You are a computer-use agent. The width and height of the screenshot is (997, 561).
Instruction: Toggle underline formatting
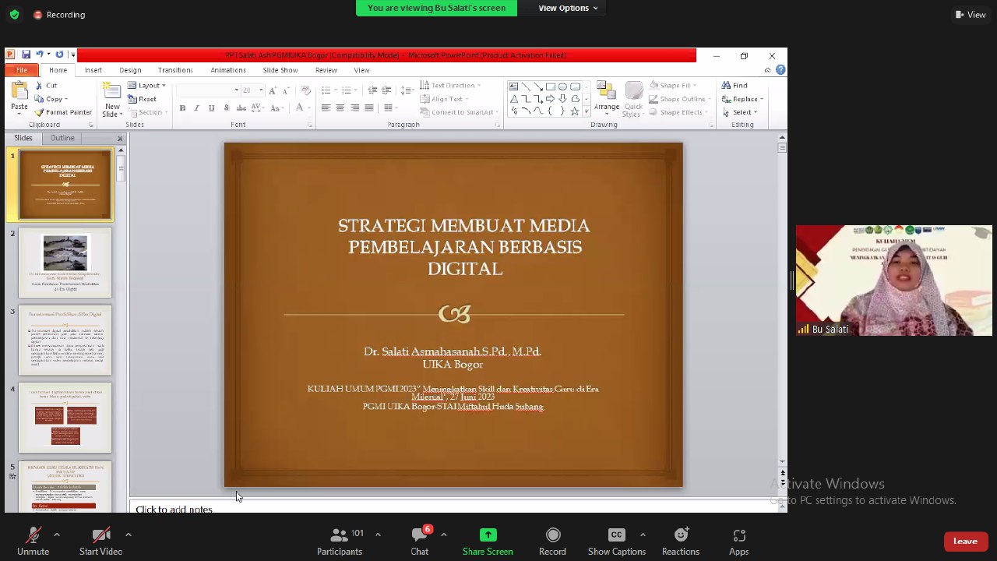pyautogui.click(x=211, y=108)
